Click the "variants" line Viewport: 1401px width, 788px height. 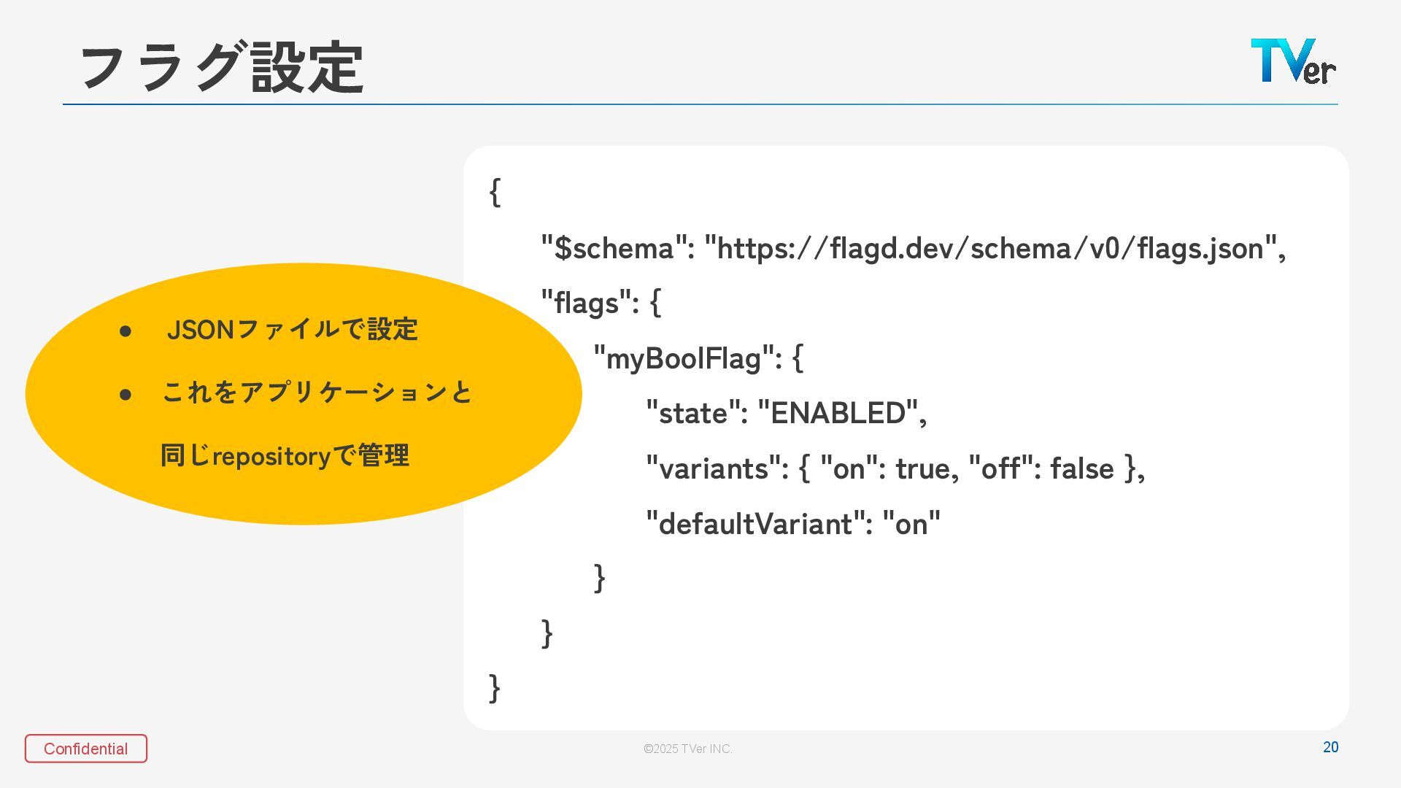click(895, 468)
